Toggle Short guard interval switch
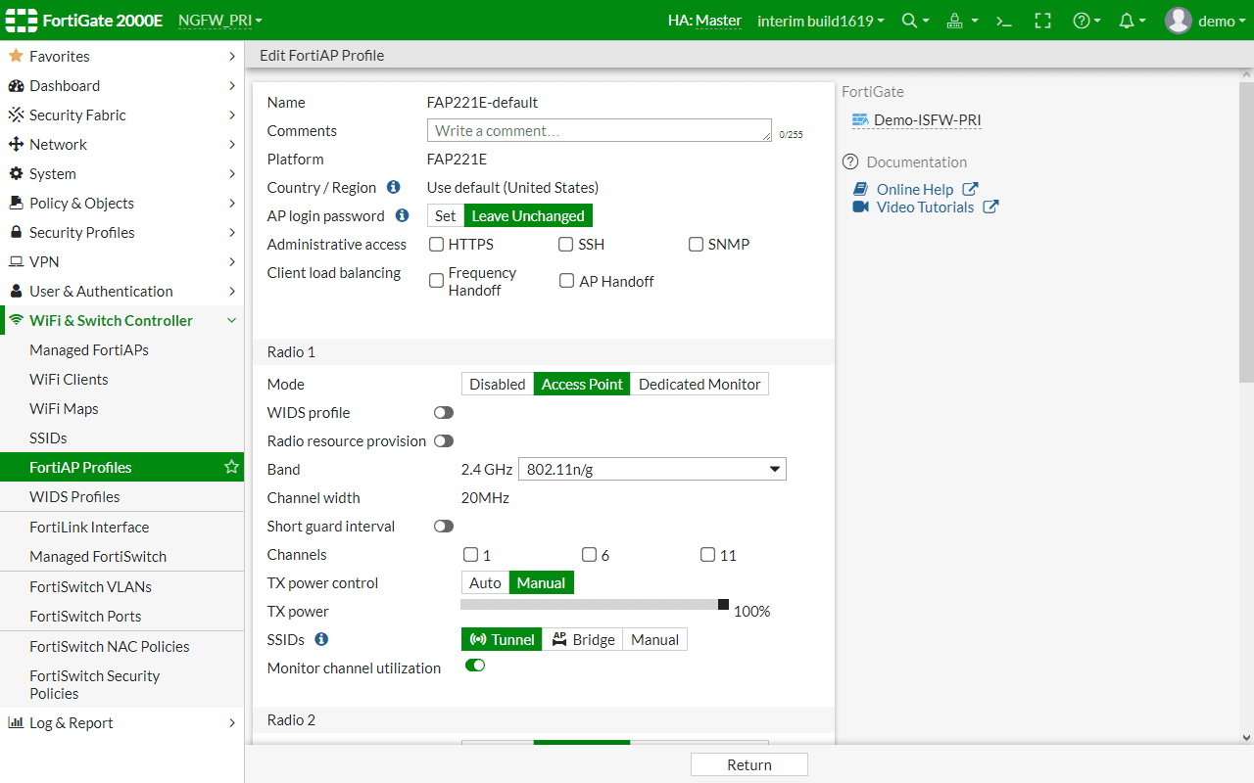Screen dimensions: 1254x783 [x=444, y=527]
